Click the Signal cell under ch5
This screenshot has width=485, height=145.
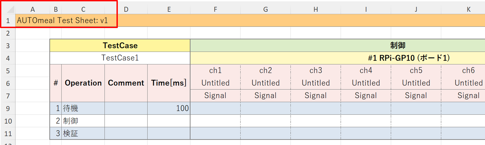point(416,96)
